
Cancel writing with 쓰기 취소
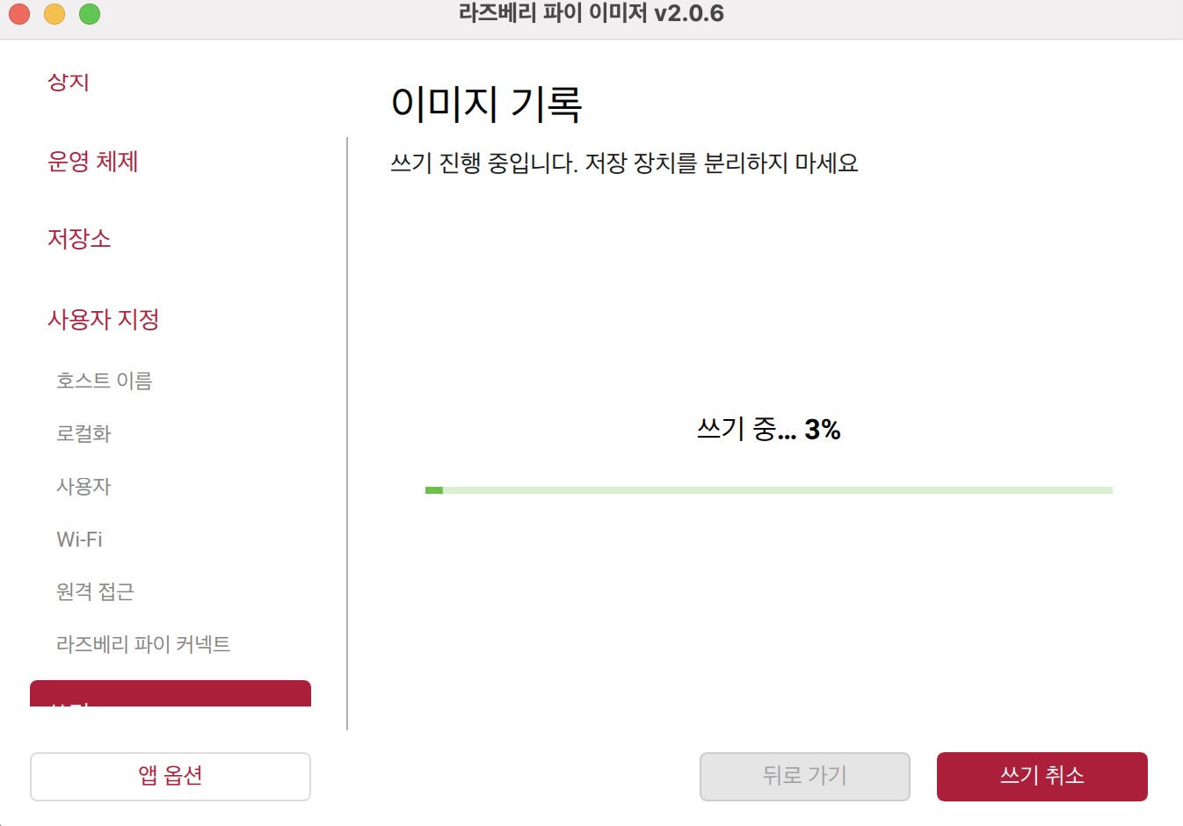[1041, 776]
